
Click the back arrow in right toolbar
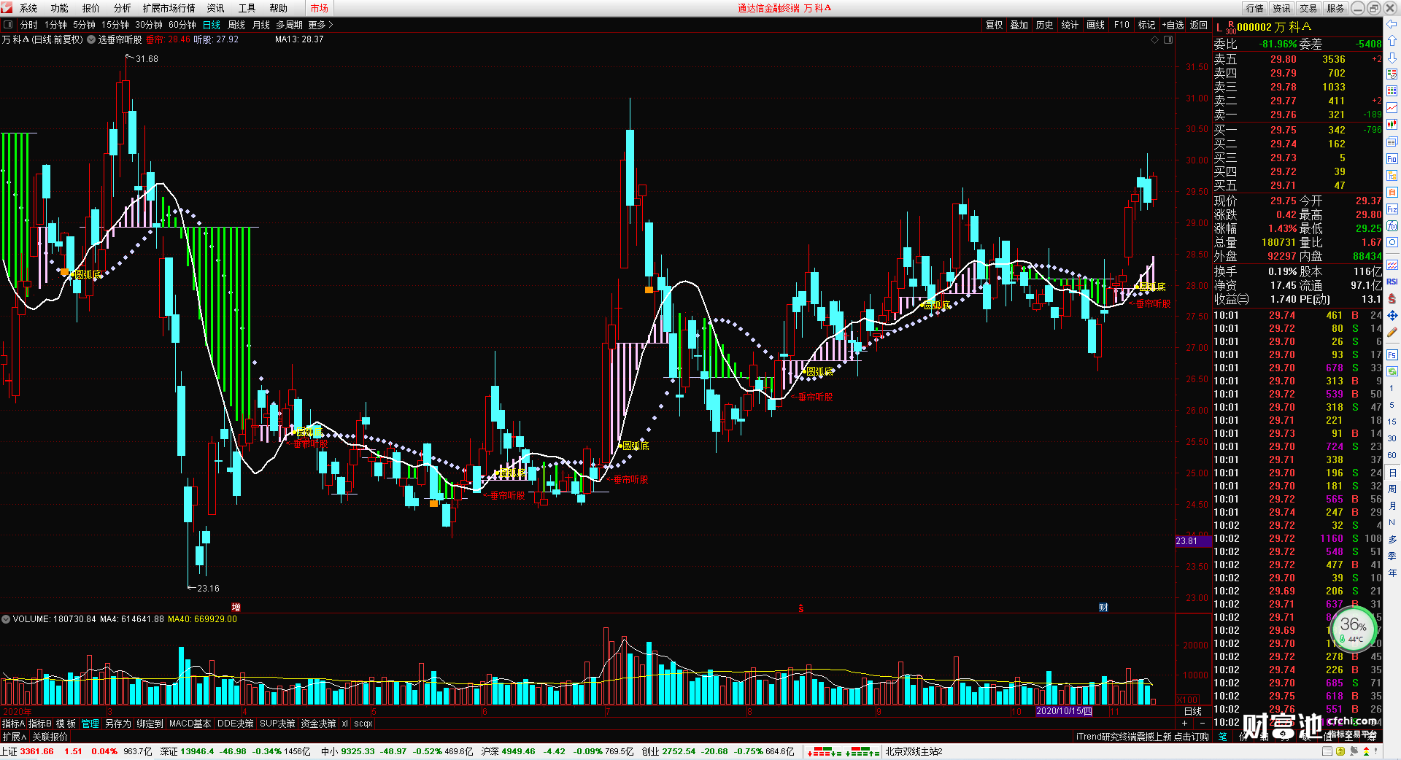1392,24
